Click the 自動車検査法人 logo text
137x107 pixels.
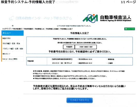[116, 18]
